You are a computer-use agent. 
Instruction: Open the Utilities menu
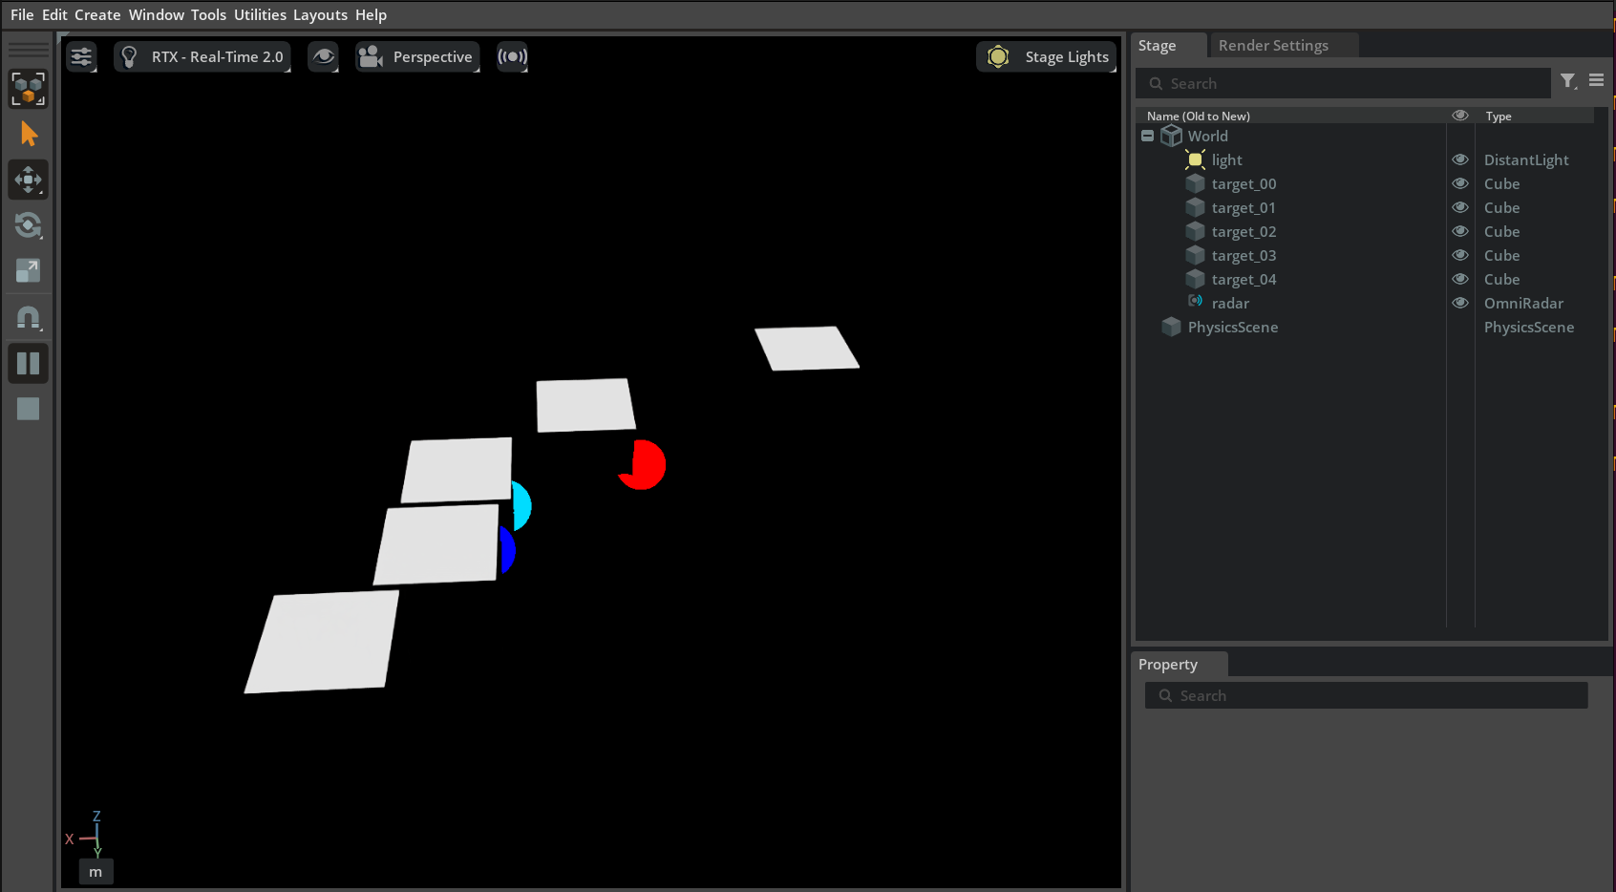pos(260,14)
